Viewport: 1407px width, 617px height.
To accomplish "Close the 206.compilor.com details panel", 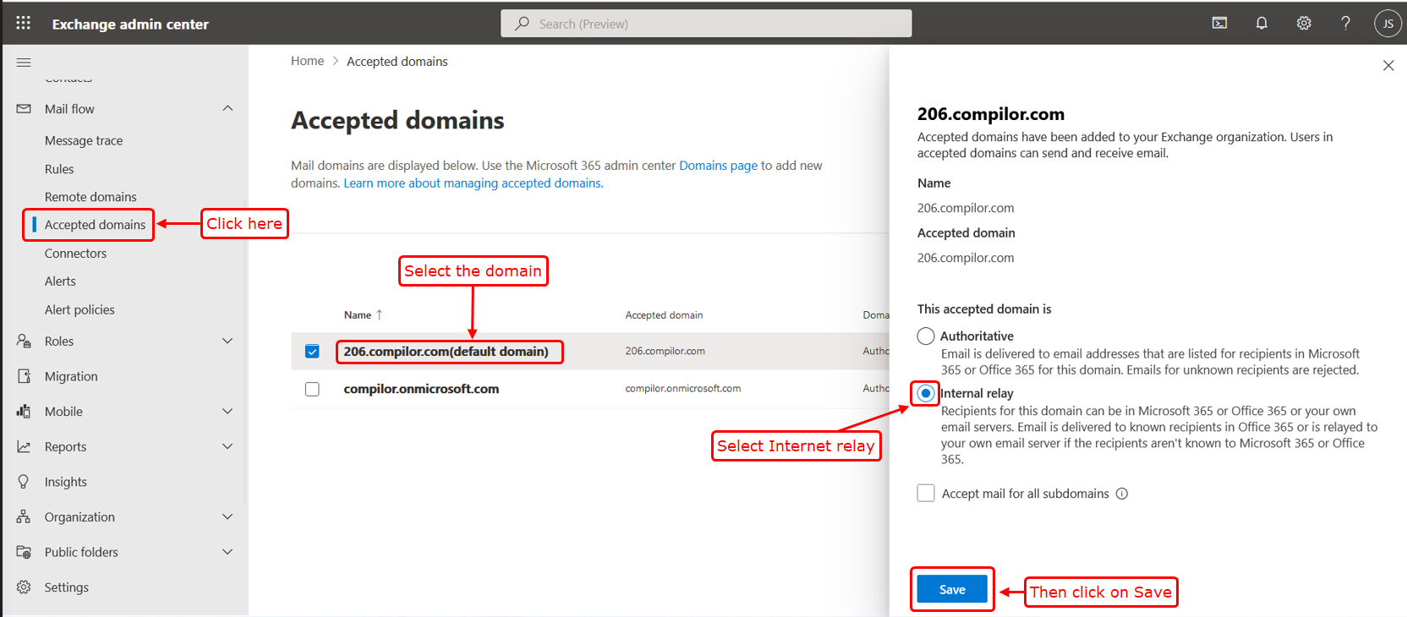I will (1388, 66).
